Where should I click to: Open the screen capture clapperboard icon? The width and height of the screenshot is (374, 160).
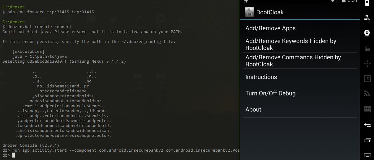point(367,48)
